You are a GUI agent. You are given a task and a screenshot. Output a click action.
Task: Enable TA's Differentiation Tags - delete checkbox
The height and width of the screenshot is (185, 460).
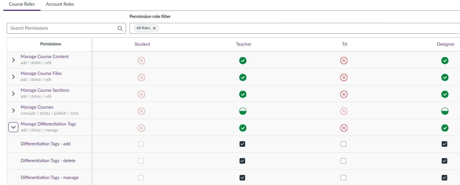[x=344, y=161]
